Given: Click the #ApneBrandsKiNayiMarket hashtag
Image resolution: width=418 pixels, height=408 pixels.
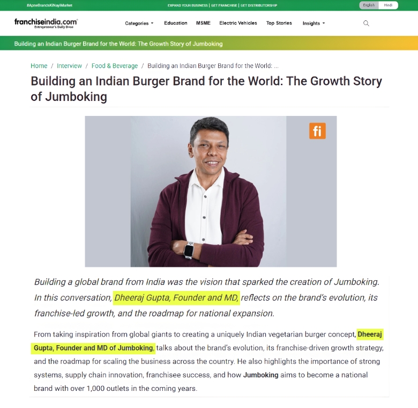Looking at the screenshot, I should click(x=50, y=5).
